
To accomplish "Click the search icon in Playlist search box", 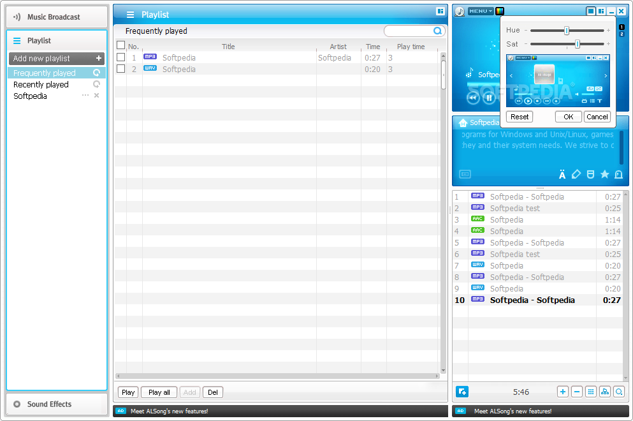I will coord(437,31).
